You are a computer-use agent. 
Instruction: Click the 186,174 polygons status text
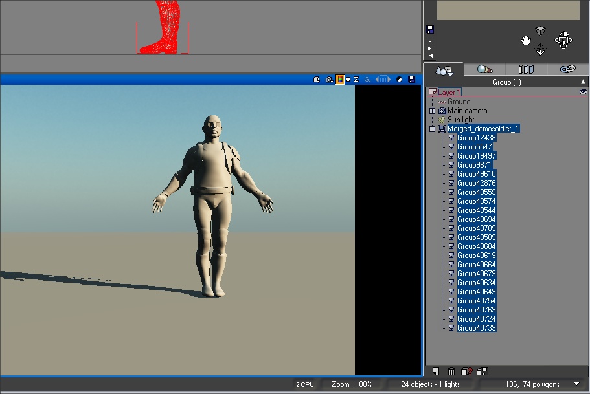[x=532, y=384]
